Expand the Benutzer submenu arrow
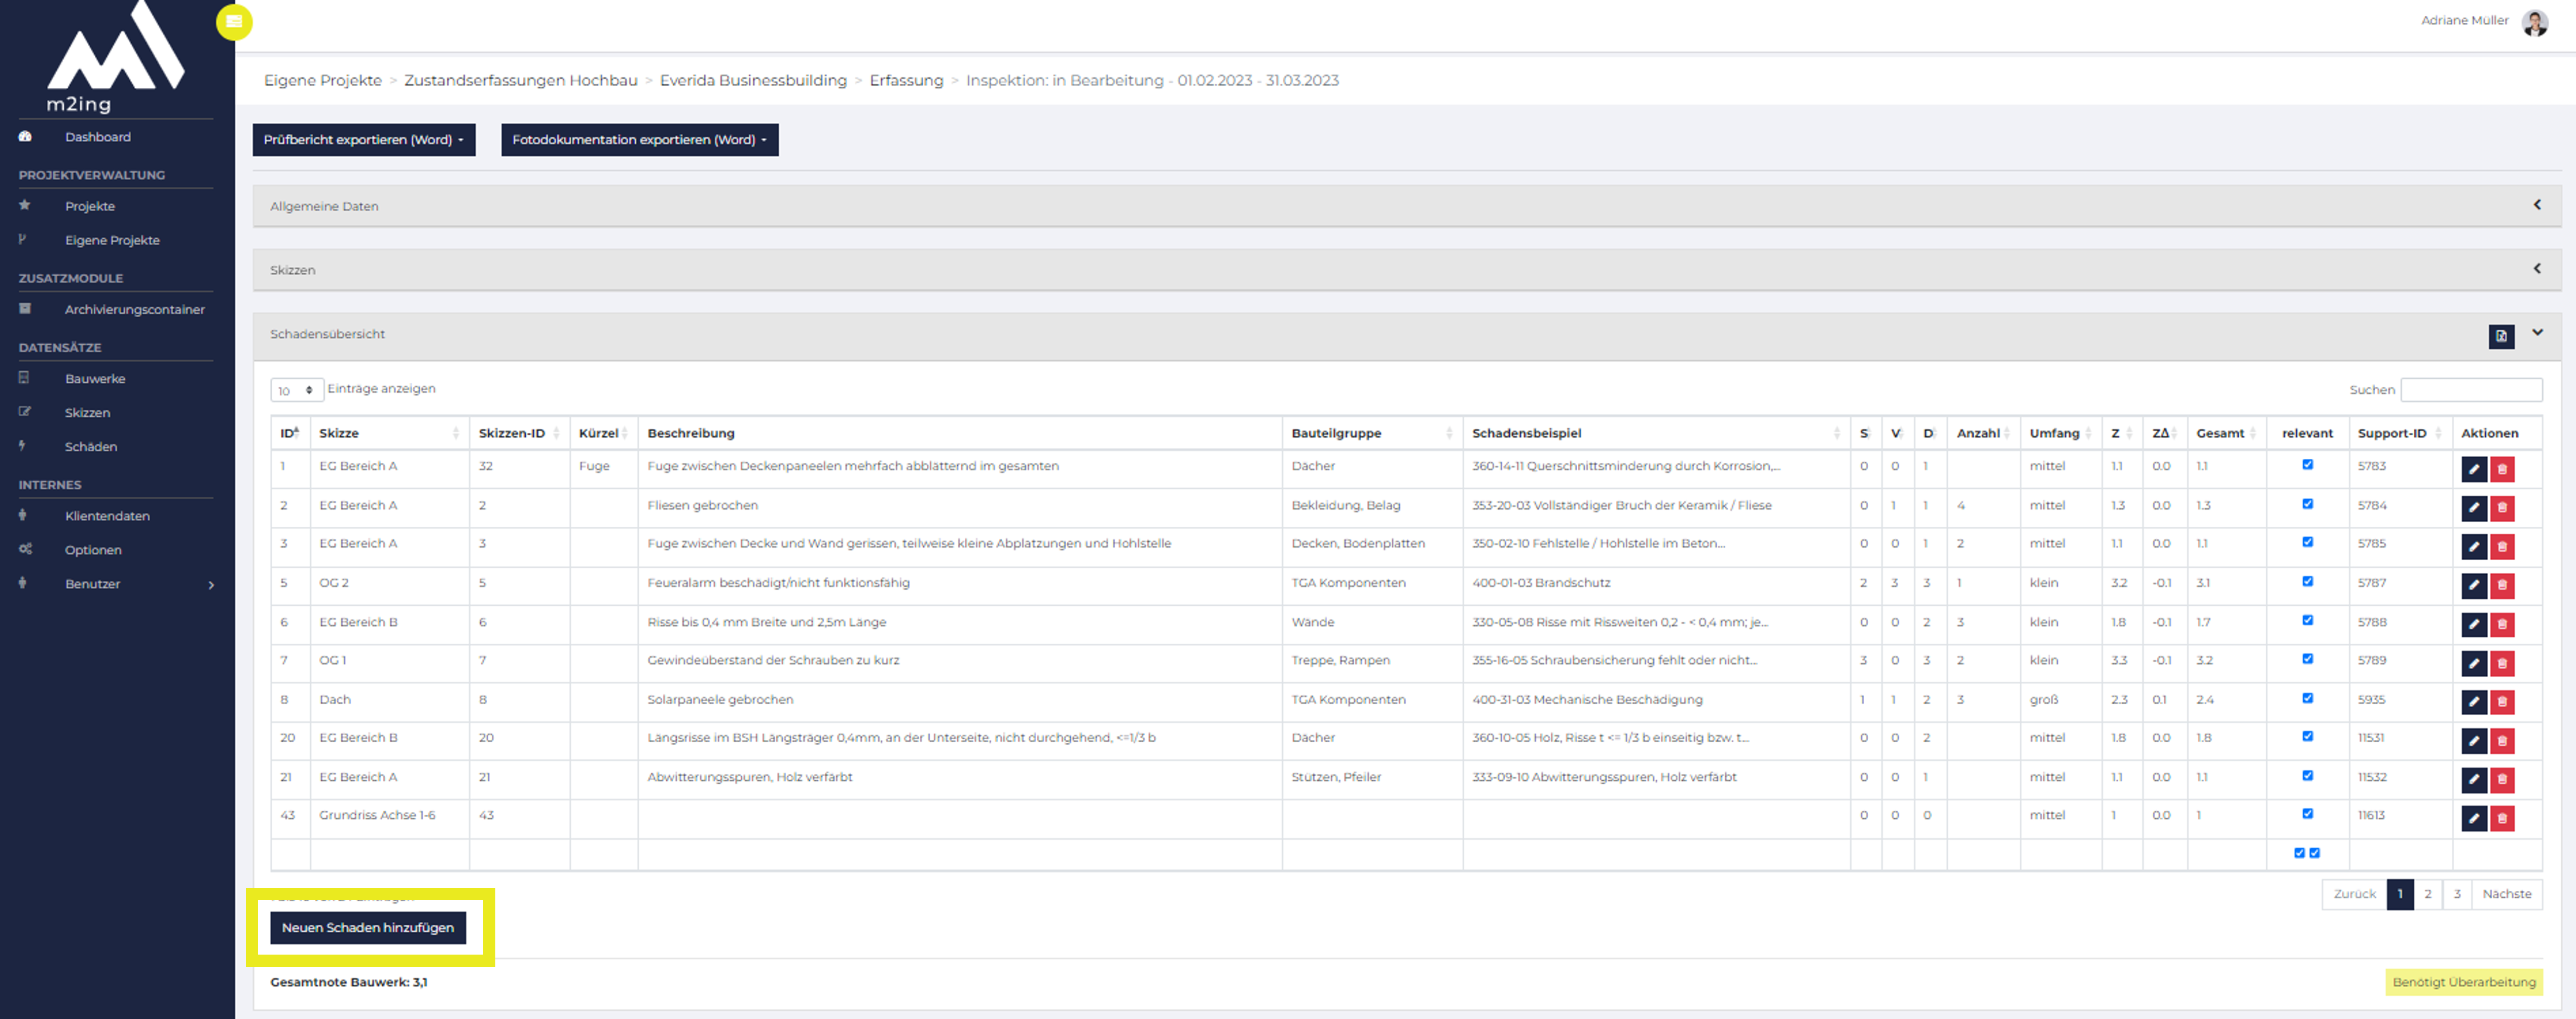The image size is (2576, 1019). click(211, 585)
